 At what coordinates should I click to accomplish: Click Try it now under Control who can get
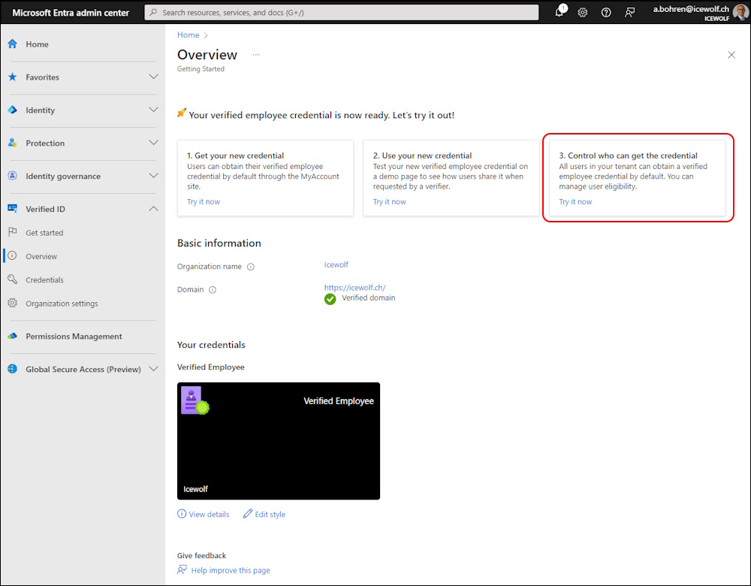pos(575,202)
